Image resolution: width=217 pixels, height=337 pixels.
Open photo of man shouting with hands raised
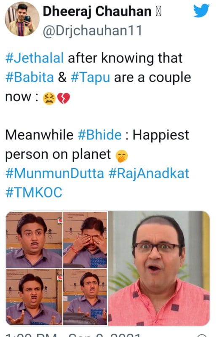(34, 297)
